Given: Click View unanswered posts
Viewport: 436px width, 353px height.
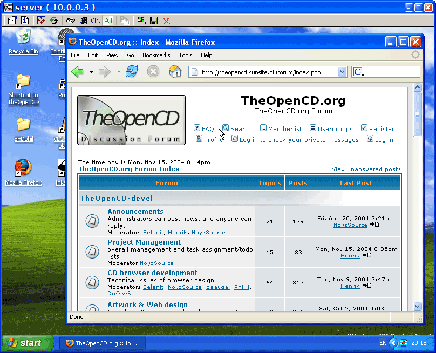Looking at the screenshot, I should click(x=366, y=169).
